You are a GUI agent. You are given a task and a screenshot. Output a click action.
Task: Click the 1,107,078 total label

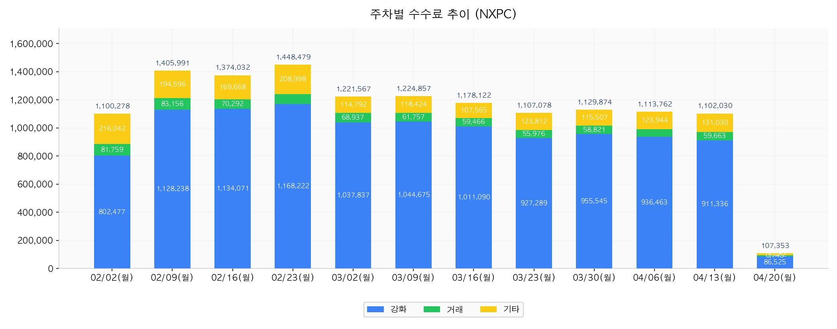click(x=534, y=105)
